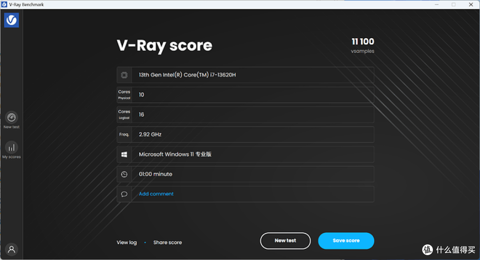Open View log link
The width and height of the screenshot is (480, 260).
click(127, 243)
